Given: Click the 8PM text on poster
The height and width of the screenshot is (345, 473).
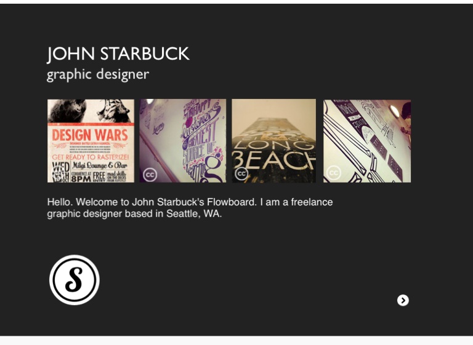Looking at the screenshot, I should [x=81, y=179].
